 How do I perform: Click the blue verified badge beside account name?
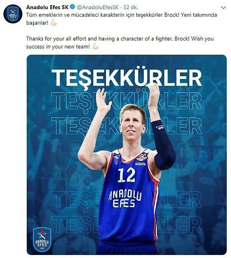pyautogui.click(x=73, y=7)
